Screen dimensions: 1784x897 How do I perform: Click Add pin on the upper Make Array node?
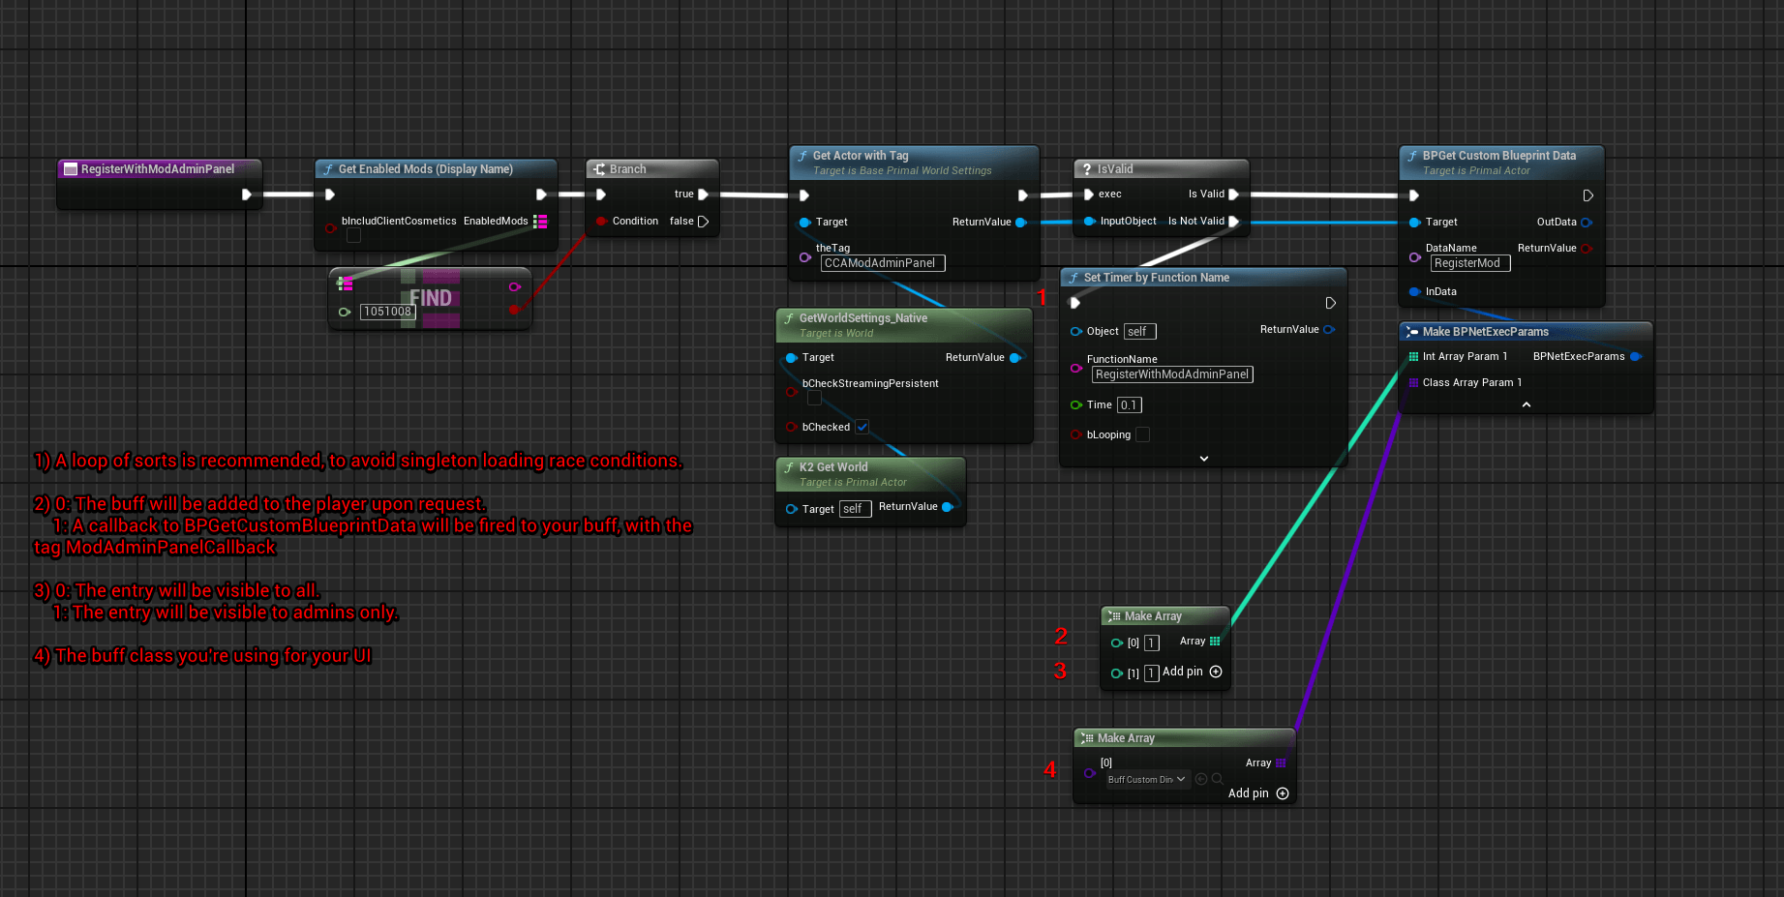[x=1215, y=671]
